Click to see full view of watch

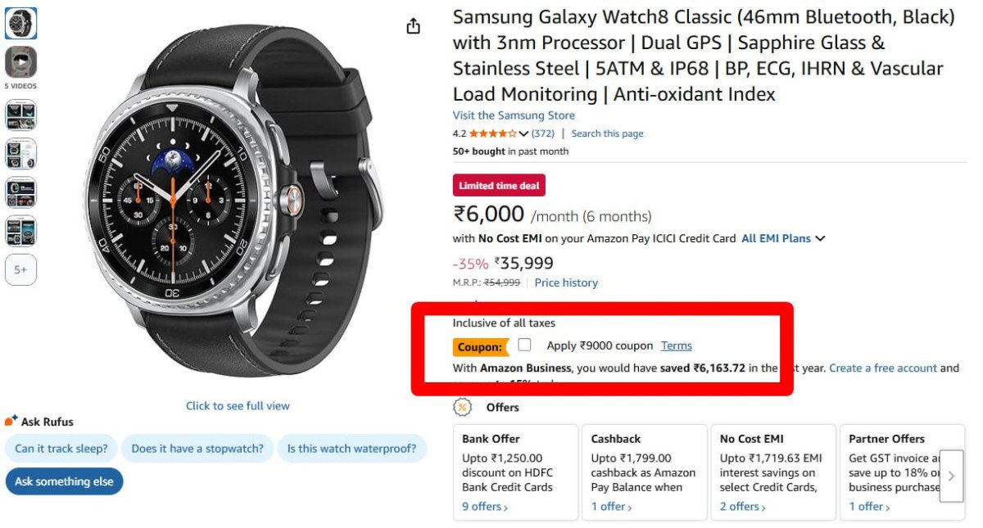(238, 406)
